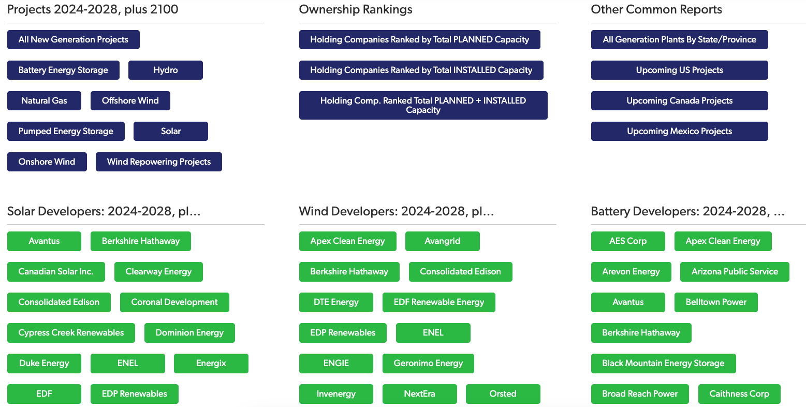Viewport: 806px width, 407px height.
Task: Select Berkshire Hathaway under Wind Developers
Action: pos(349,271)
